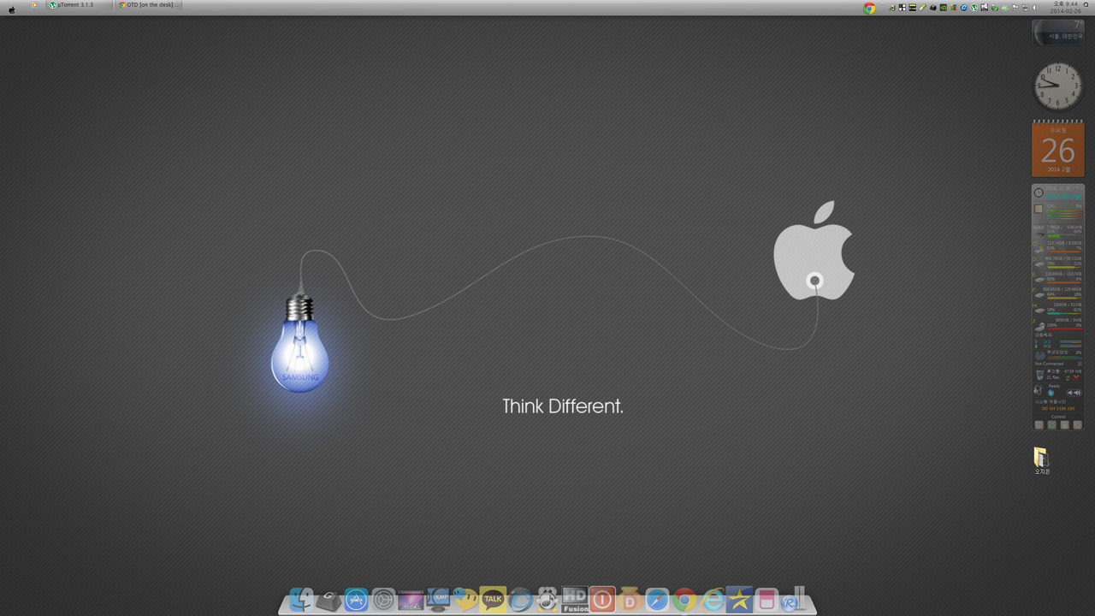
Task: Launch Internet Explorer from the dock
Action: click(x=711, y=601)
